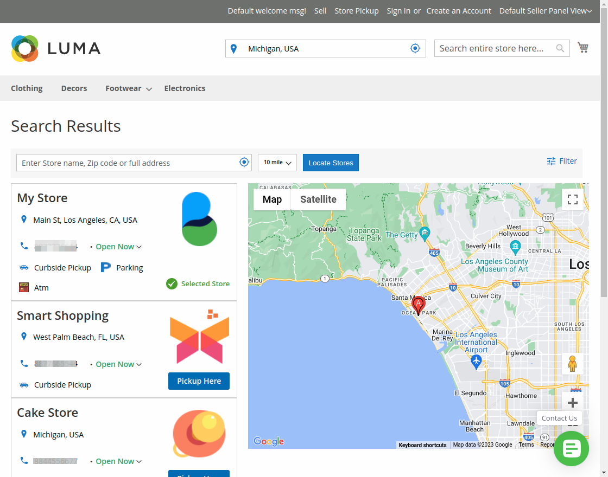The width and height of the screenshot is (608, 477).
Task: Click Pickup Here for Smart Shopping
Action: pyautogui.click(x=199, y=381)
